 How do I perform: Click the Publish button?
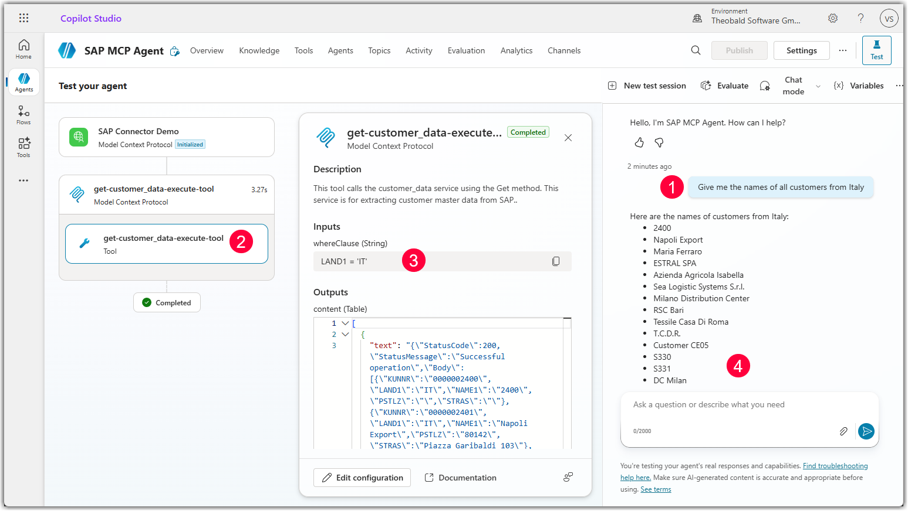point(740,50)
